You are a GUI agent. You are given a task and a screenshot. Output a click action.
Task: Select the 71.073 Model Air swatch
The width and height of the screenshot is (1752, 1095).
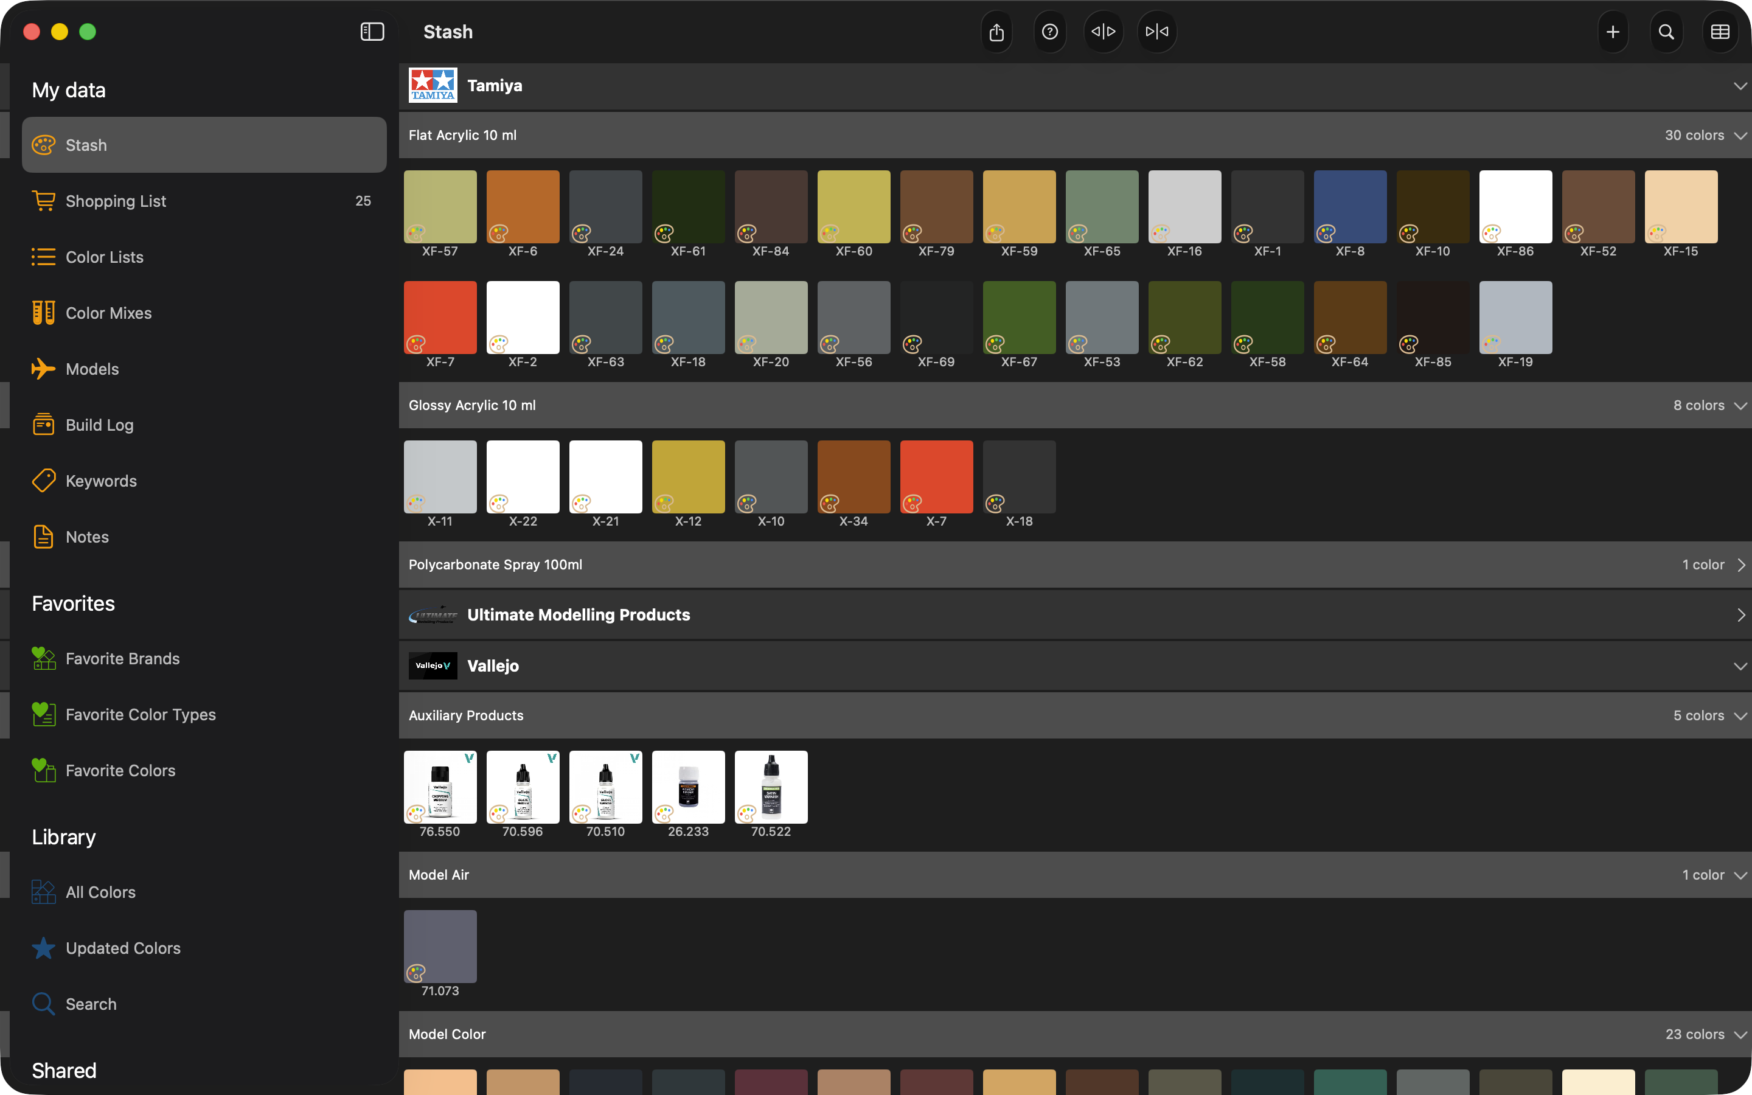point(440,946)
